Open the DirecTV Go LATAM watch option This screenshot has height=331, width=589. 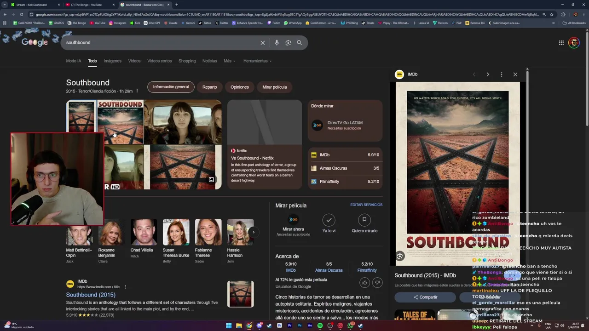[x=345, y=126]
